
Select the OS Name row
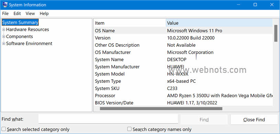(183, 31)
